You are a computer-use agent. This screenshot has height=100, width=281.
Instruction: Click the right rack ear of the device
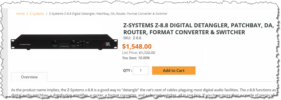116,44
